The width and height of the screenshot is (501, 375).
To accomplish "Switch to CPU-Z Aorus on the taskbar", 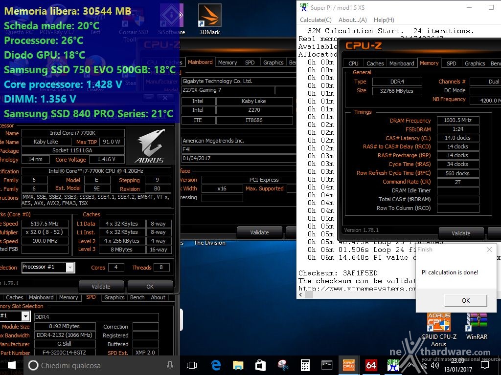I will click(349, 365).
